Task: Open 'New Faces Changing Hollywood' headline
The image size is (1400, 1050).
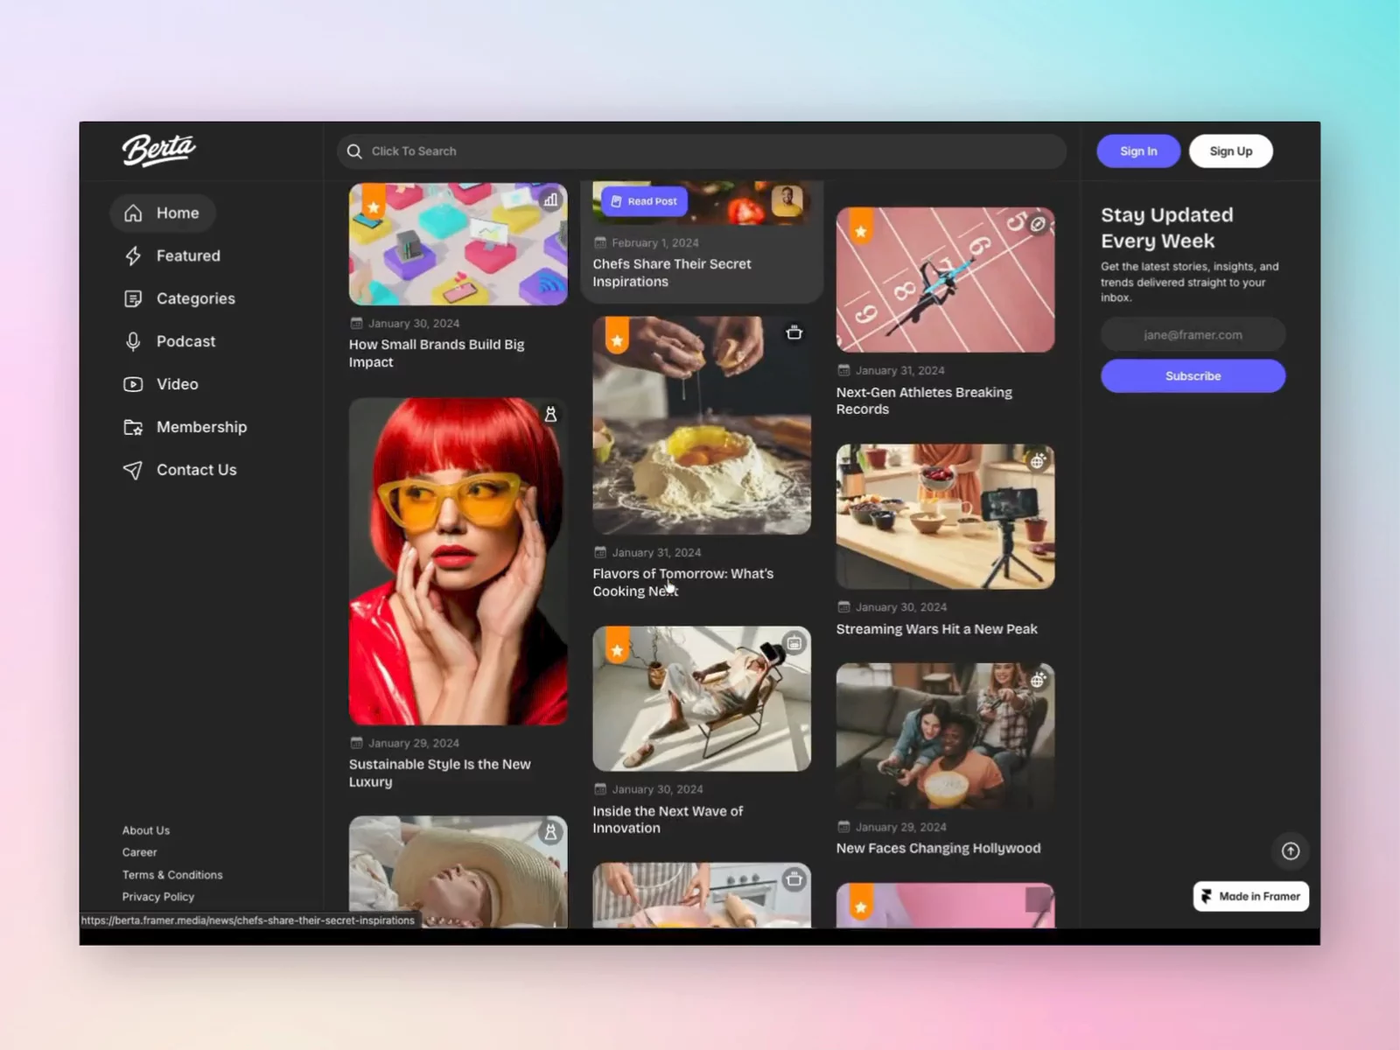Action: pos(938,849)
